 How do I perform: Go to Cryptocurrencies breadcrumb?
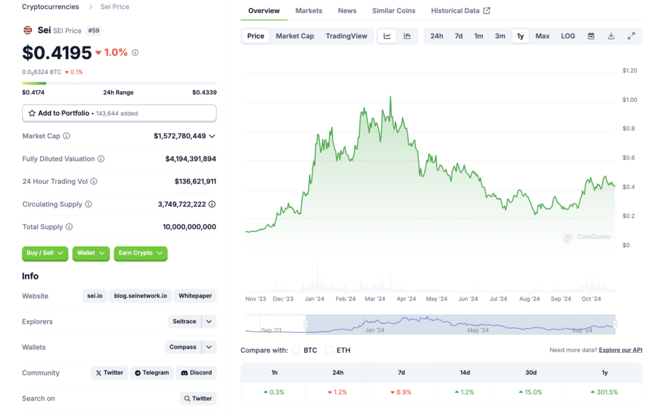click(51, 6)
